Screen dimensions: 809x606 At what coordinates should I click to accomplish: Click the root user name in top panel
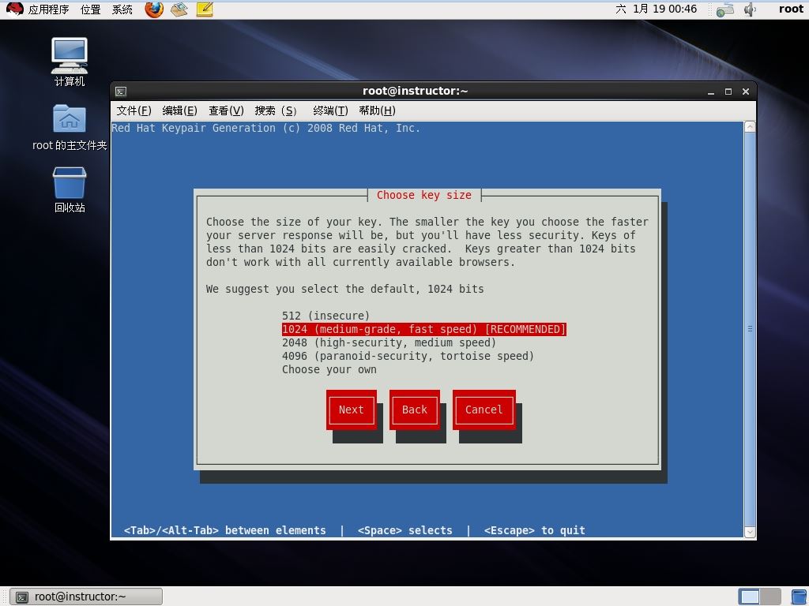791,9
